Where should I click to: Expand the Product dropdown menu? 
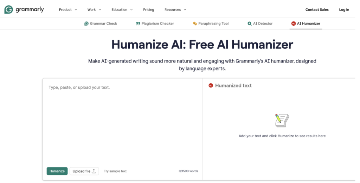67,9
